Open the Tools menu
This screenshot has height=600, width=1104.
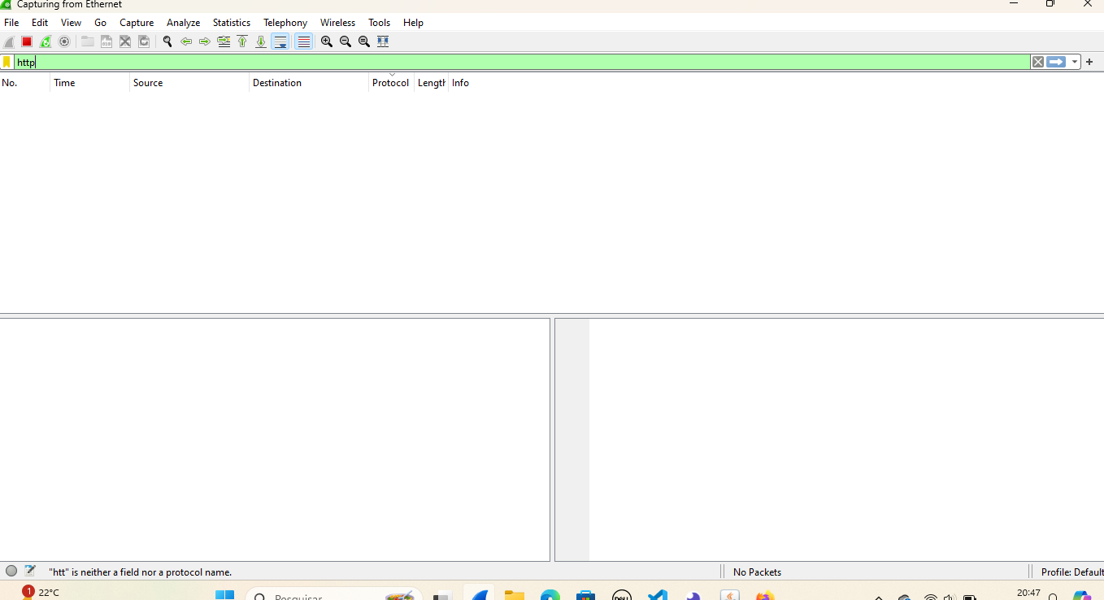click(x=380, y=23)
